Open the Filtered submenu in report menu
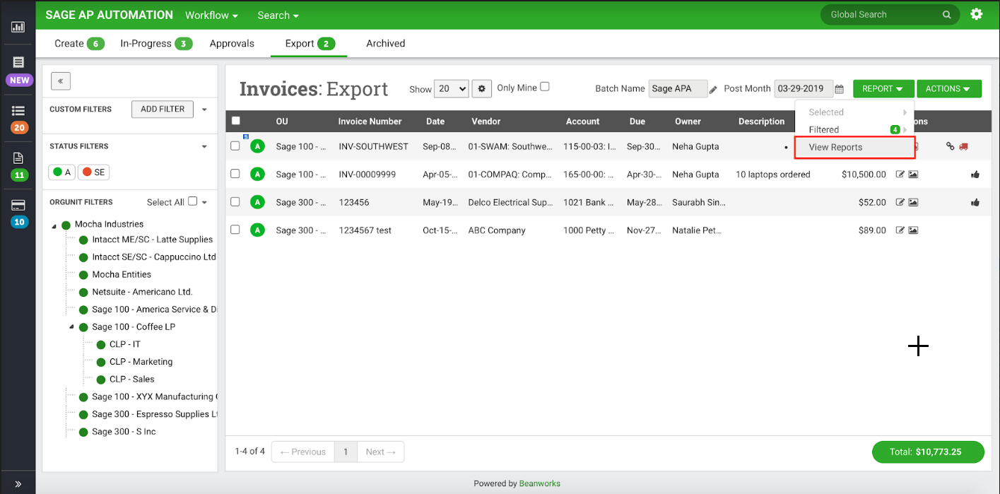Viewport: 1000px width, 494px height. tap(854, 130)
